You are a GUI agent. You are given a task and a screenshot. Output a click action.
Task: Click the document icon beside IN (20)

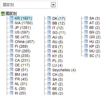tap(12, 93)
